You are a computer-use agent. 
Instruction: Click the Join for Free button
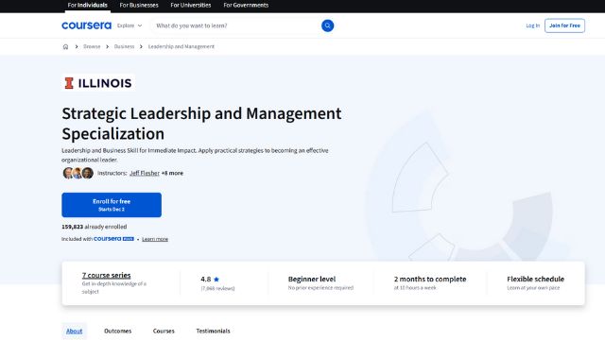pos(564,25)
